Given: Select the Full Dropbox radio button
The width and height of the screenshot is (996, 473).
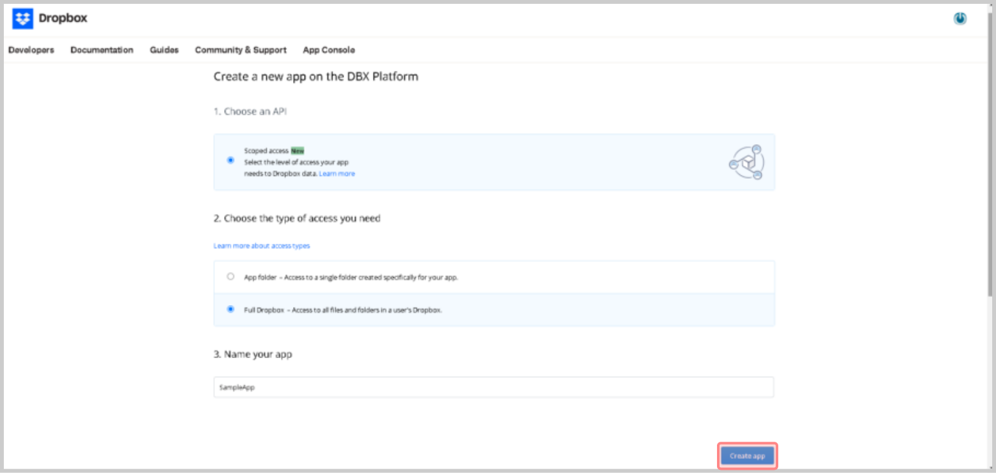Looking at the screenshot, I should pyautogui.click(x=230, y=309).
